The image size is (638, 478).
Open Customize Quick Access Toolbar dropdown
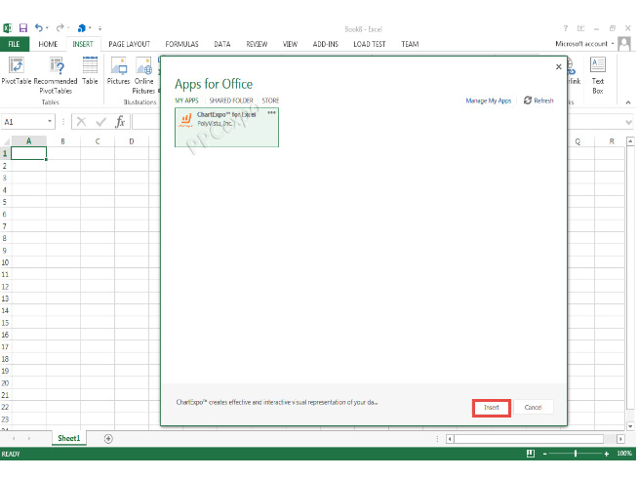100,28
